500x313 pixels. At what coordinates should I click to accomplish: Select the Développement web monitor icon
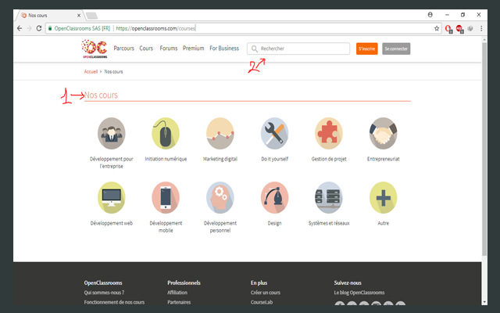point(111,196)
